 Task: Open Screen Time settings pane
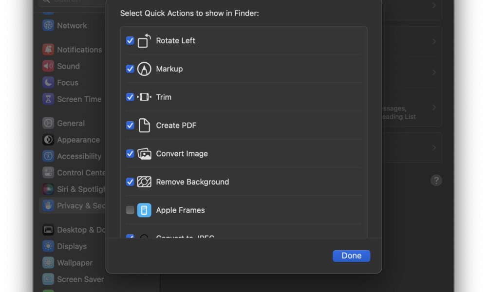(72, 99)
